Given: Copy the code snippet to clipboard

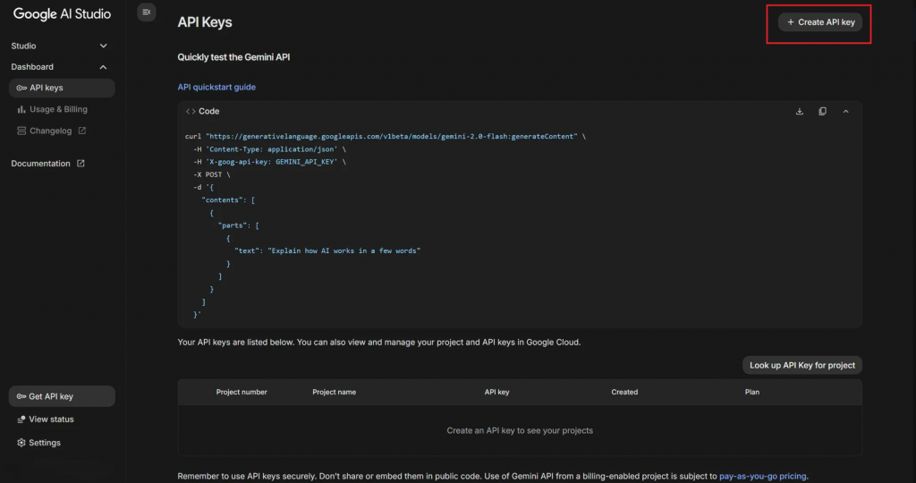Looking at the screenshot, I should (823, 111).
